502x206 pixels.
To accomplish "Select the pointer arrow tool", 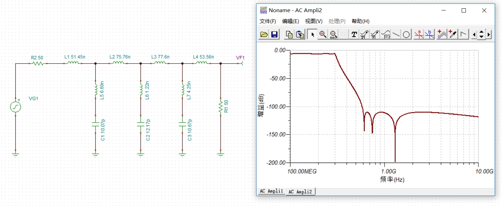I will 313,34.
